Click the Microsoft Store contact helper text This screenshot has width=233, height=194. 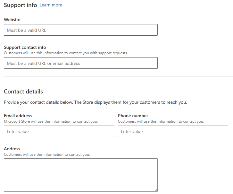click(x=51, y=121)
